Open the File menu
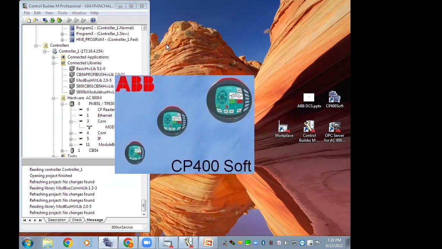 pos(27,13)
